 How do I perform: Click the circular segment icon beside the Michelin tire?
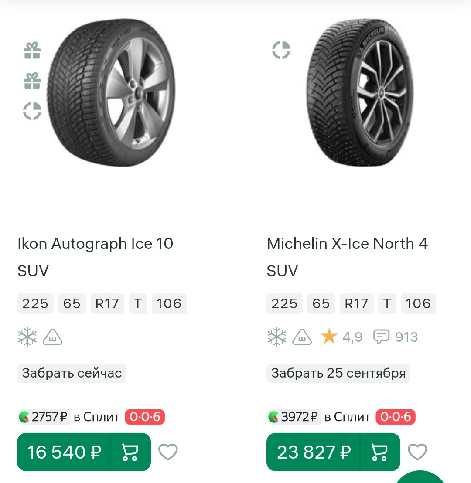[281, 50]
